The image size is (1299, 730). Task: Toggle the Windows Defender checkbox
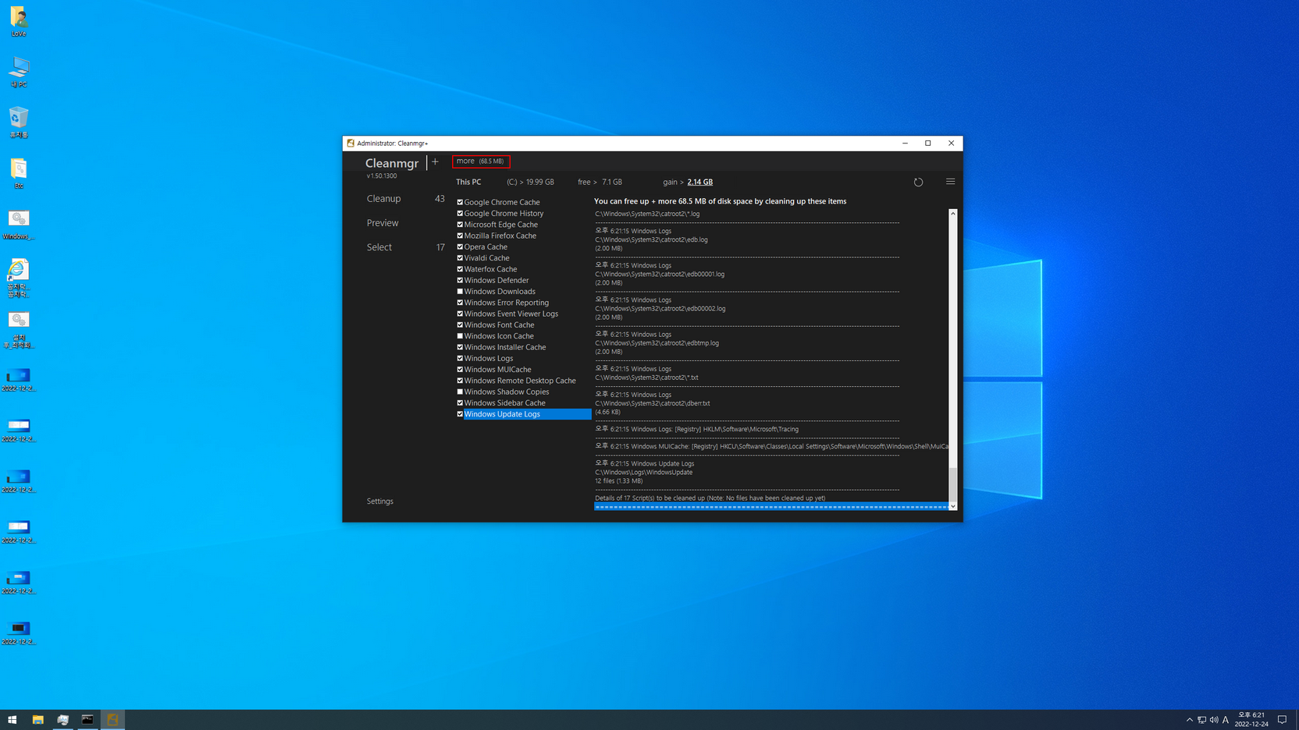click(x=460, y=280)
